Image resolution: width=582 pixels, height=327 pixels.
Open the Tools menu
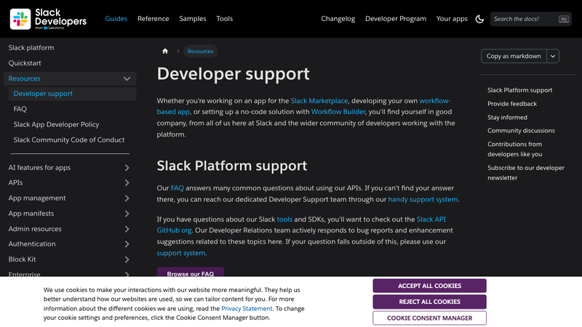(225, 19)
